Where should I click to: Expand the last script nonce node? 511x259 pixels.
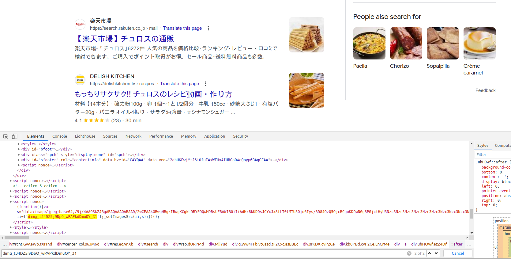11,233
